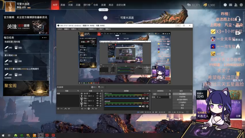The width and height of the screenshot is (245, 138).
Task: Move selected scene down with Scenes arrow
Action: coord(69,109)
